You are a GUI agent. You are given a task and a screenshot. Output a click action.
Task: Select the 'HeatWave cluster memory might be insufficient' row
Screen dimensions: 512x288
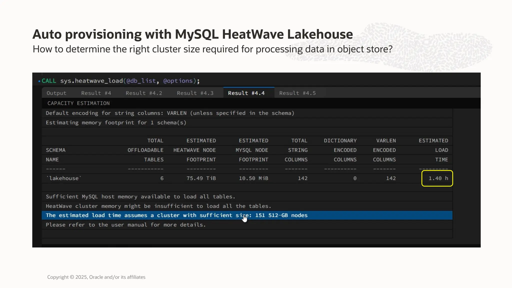(x=247, y=206)
